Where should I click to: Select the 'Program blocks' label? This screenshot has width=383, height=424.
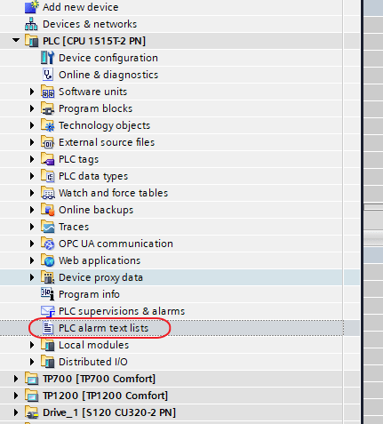pos(96,108)
